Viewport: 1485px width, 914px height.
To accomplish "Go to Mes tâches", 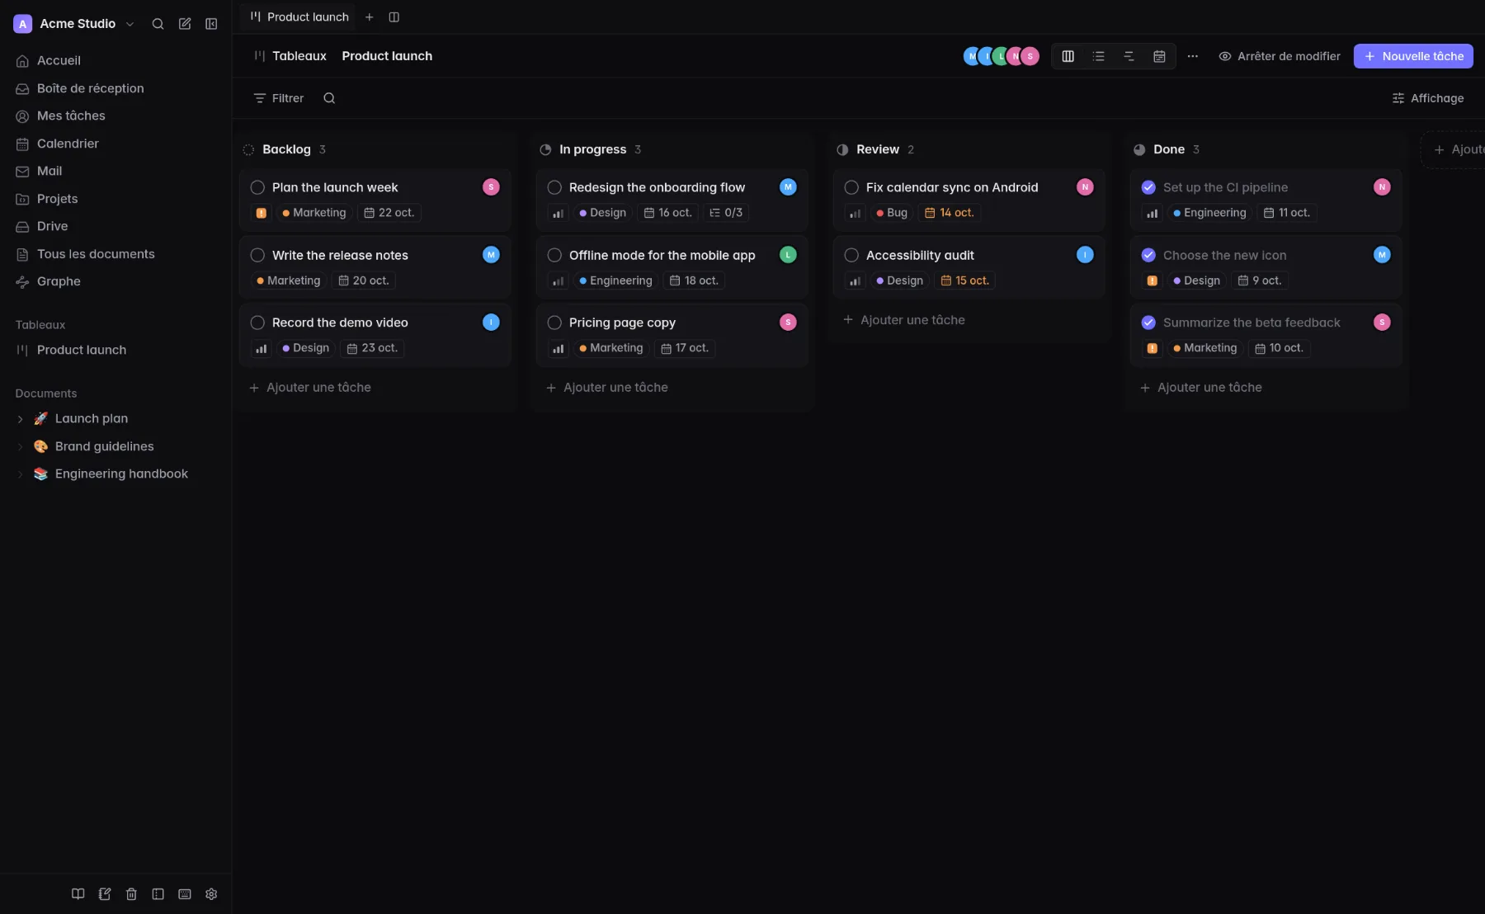I will (x=115, y=115).
